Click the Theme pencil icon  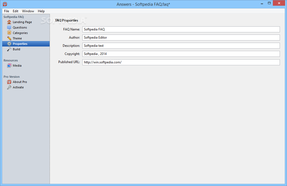tap(9, 38)
